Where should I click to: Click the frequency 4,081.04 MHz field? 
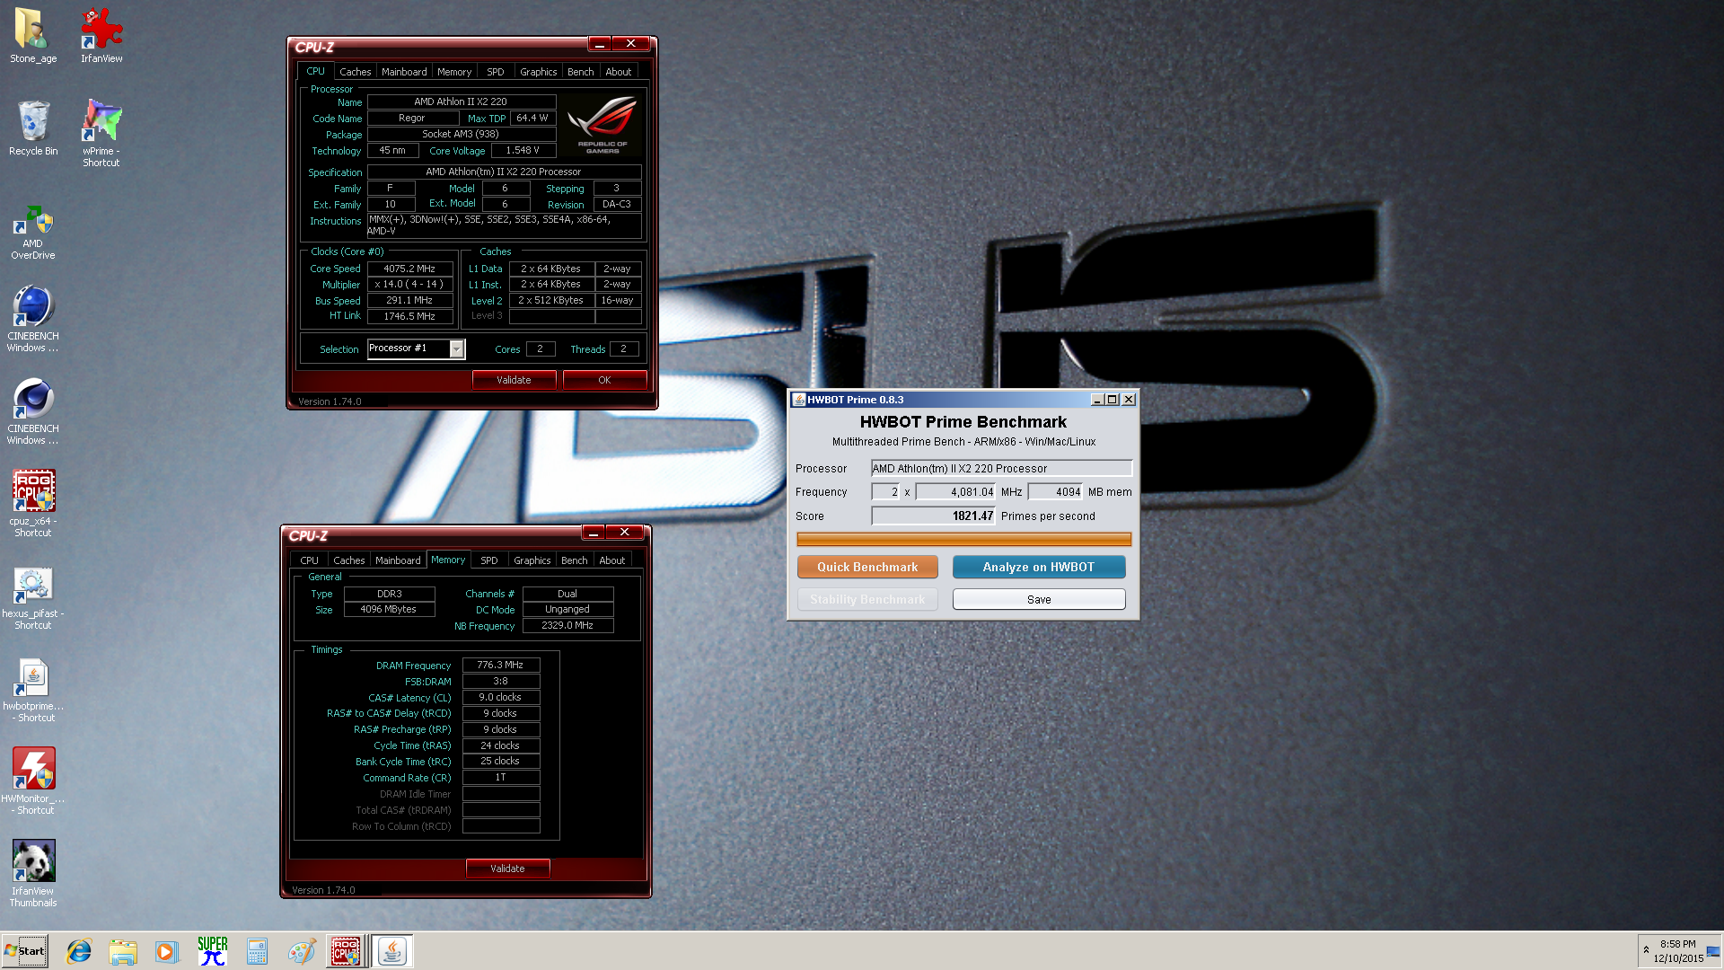pos(955,491)
